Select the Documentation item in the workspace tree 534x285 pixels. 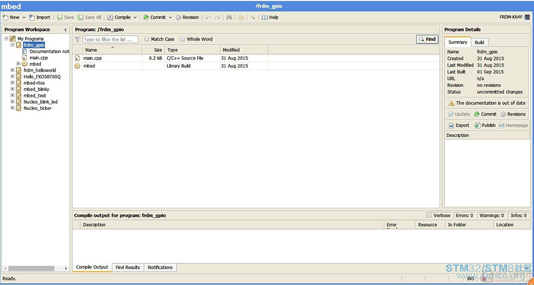click(x=49, y=52)
